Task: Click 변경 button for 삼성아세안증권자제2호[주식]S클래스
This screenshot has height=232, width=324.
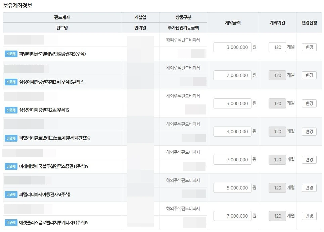Action: point(309,75)
